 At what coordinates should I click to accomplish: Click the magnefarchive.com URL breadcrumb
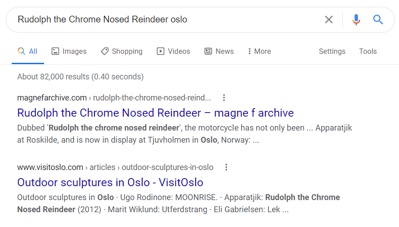pyautogui.click(x=52, y=98)
